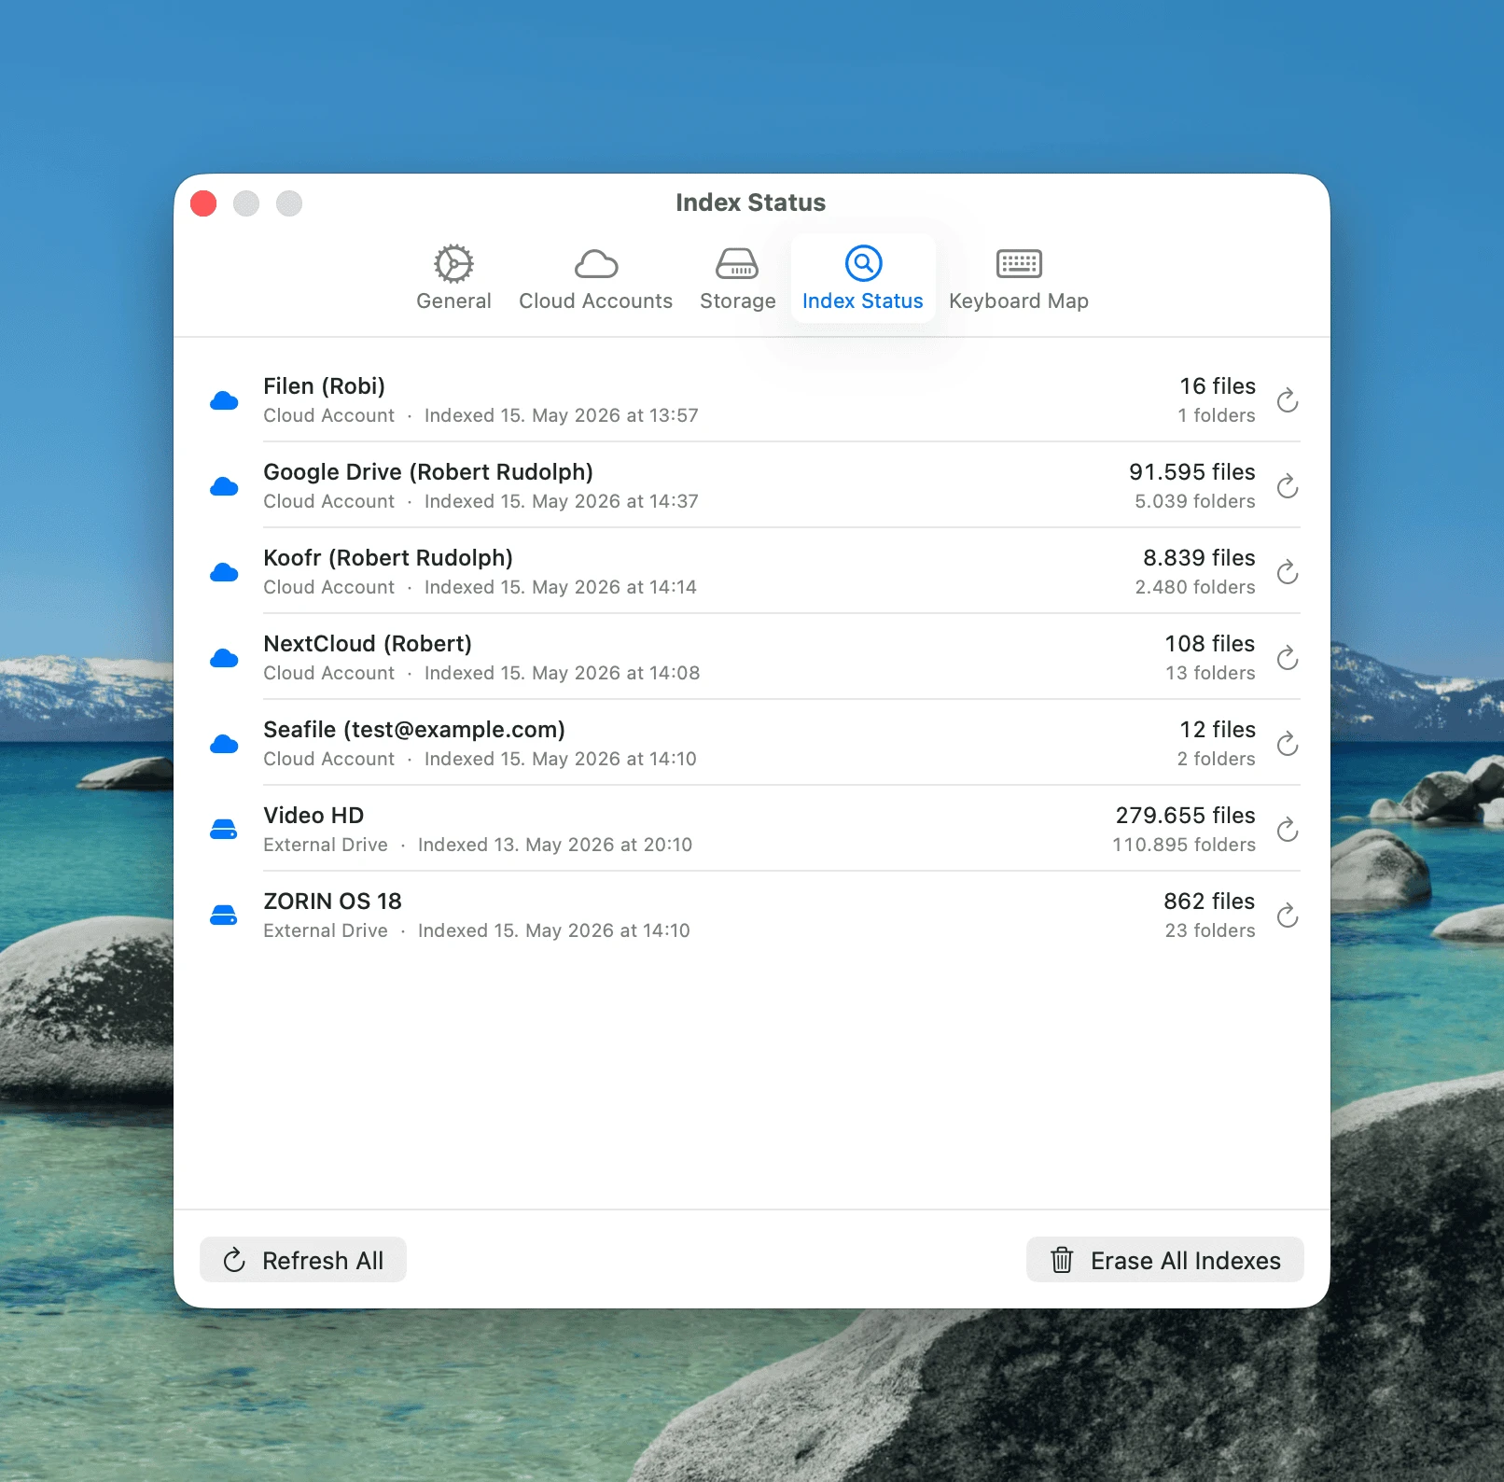This screenshot has width=1504, height=1482.
Task: Click the Refresh All button
Action: click(x=303, y=1260)
